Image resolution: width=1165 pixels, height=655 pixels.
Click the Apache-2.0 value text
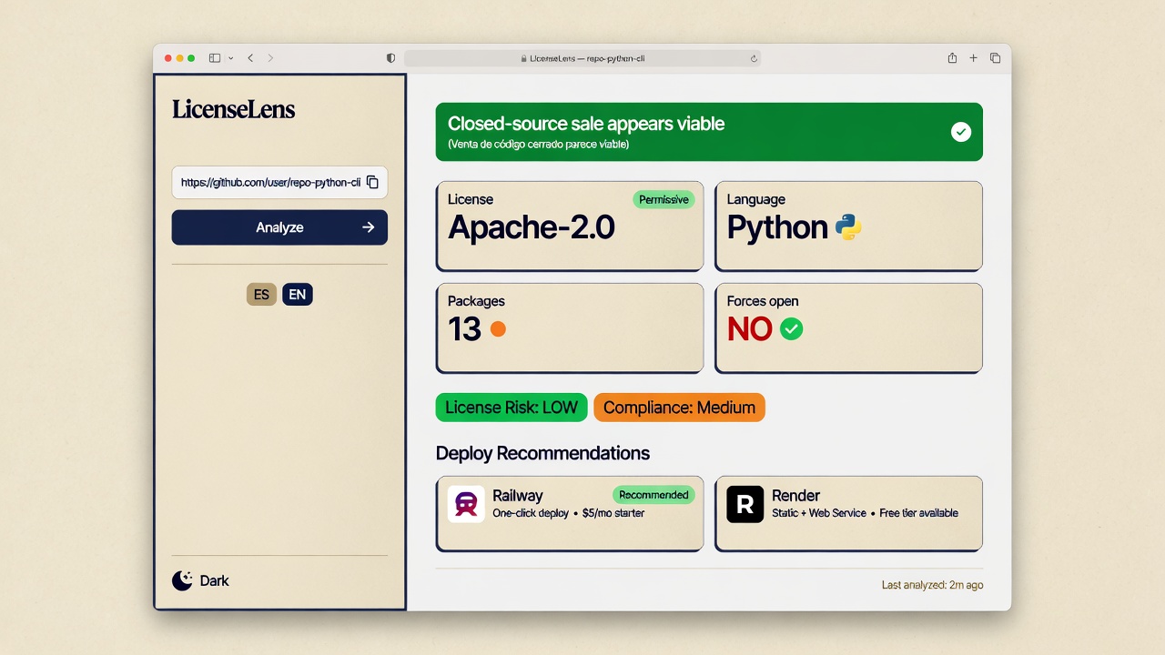[532, 227]
